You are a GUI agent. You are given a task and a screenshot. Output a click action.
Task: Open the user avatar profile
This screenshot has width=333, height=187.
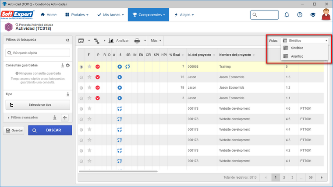click(326, 14)
